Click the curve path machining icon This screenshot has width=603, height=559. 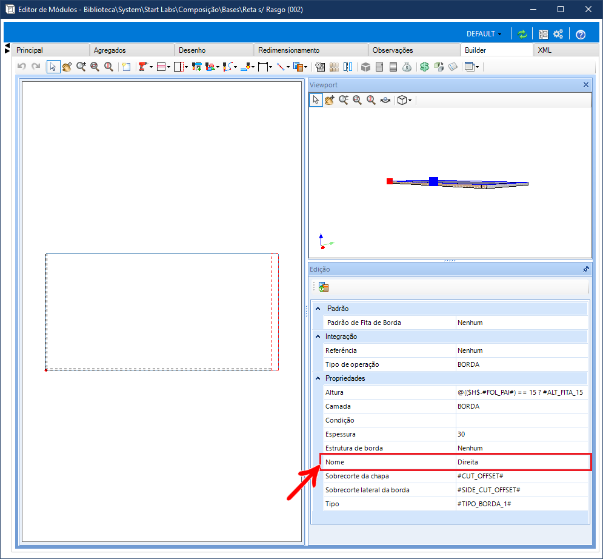pyautogui.click(x=228, y=67)
